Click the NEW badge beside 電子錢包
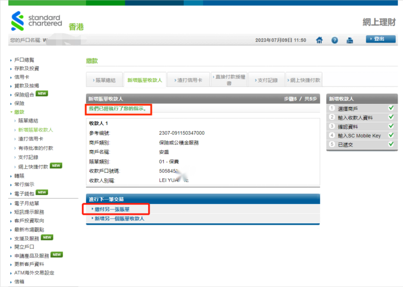 42,193
